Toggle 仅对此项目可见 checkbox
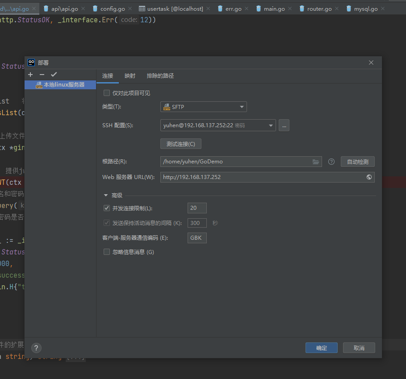 click(x=107, y=93)
